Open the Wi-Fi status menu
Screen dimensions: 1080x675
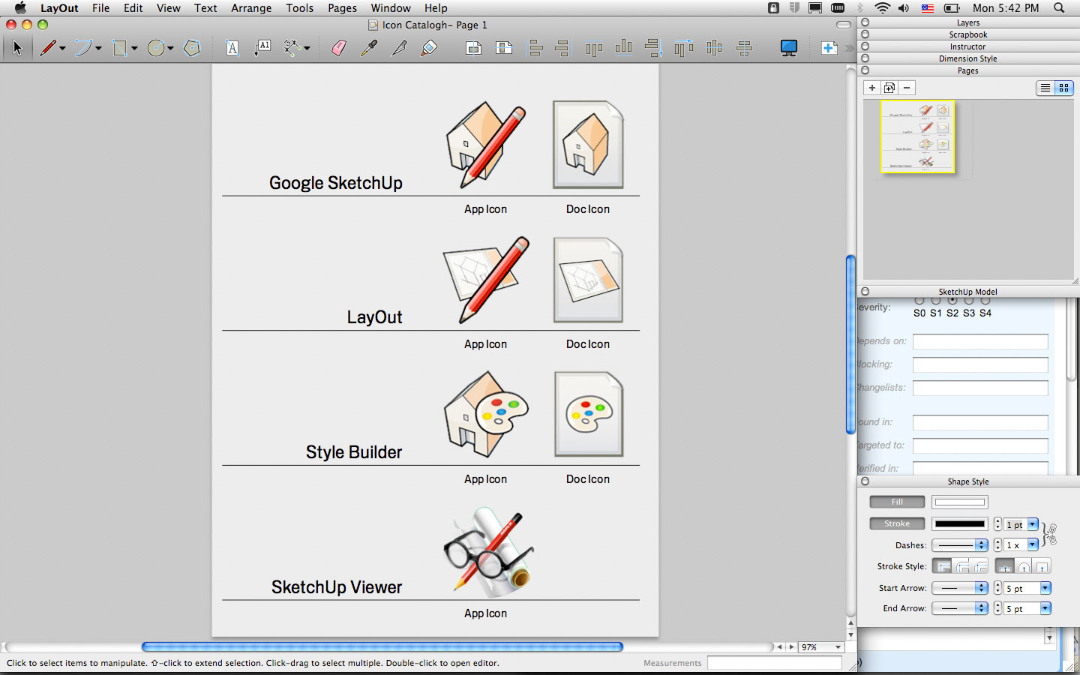[882, 7]
